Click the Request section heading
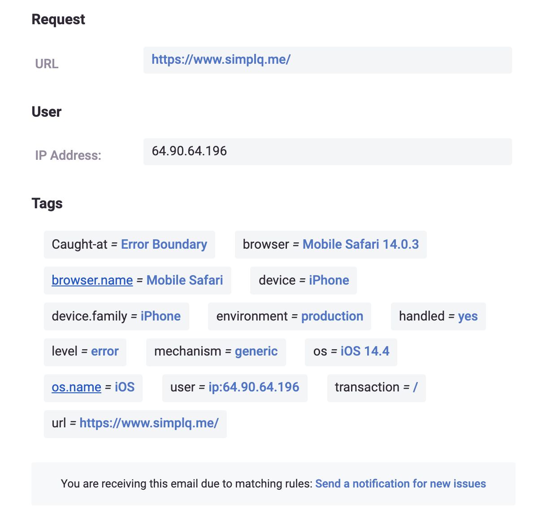Image resolution: width=538 pixels, height=527 pixels. (58, 19)
